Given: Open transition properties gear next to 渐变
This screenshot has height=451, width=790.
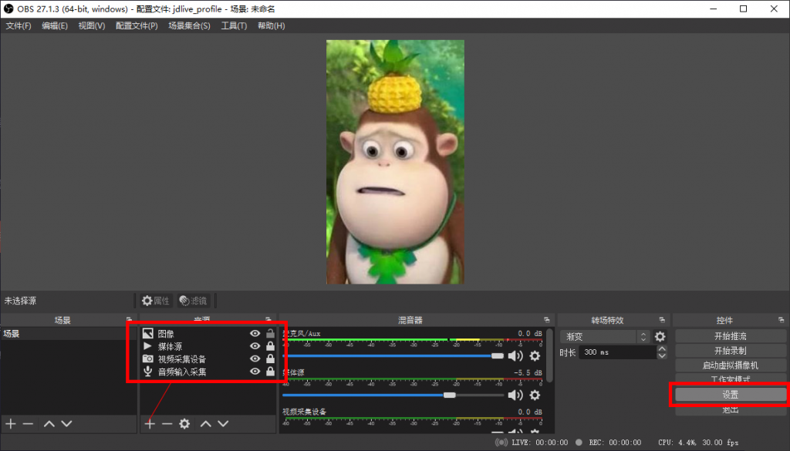Looking at the screenshot, I should [660, 336].
